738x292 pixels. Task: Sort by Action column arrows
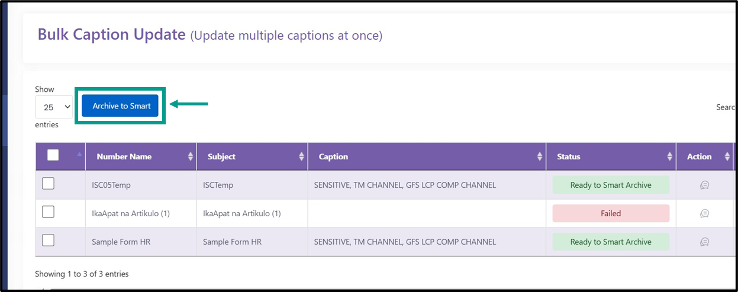(x=727, y=156)
